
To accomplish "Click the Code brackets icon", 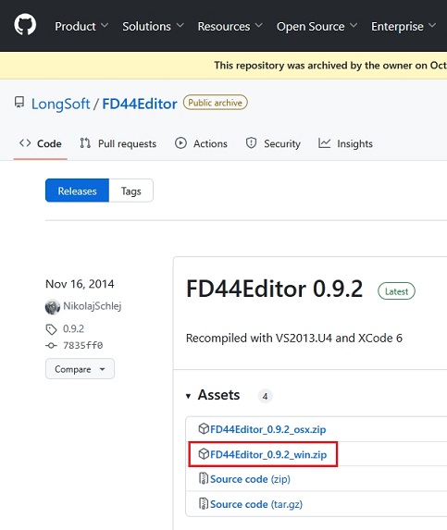I will [x=25, y=143].
